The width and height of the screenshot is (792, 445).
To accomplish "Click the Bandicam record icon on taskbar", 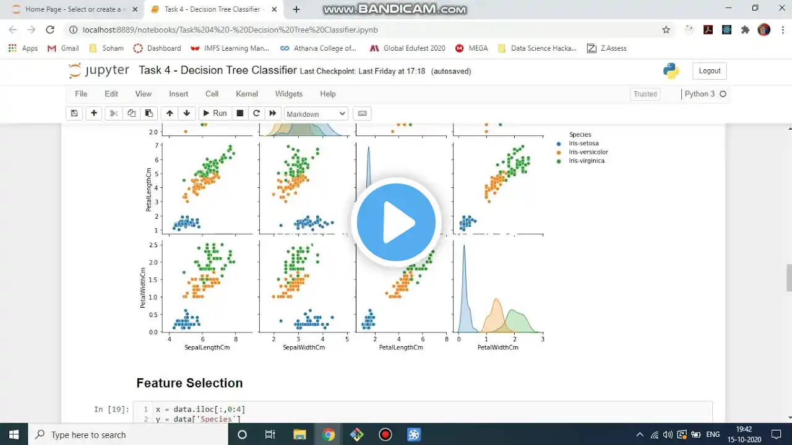I will click(385, 434).
